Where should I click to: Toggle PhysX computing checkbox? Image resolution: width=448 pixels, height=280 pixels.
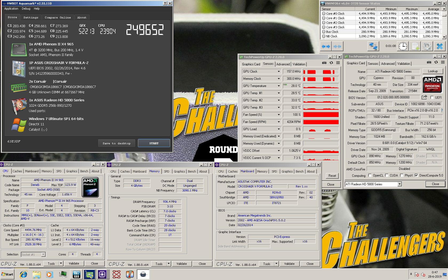(x=402, y=175)
